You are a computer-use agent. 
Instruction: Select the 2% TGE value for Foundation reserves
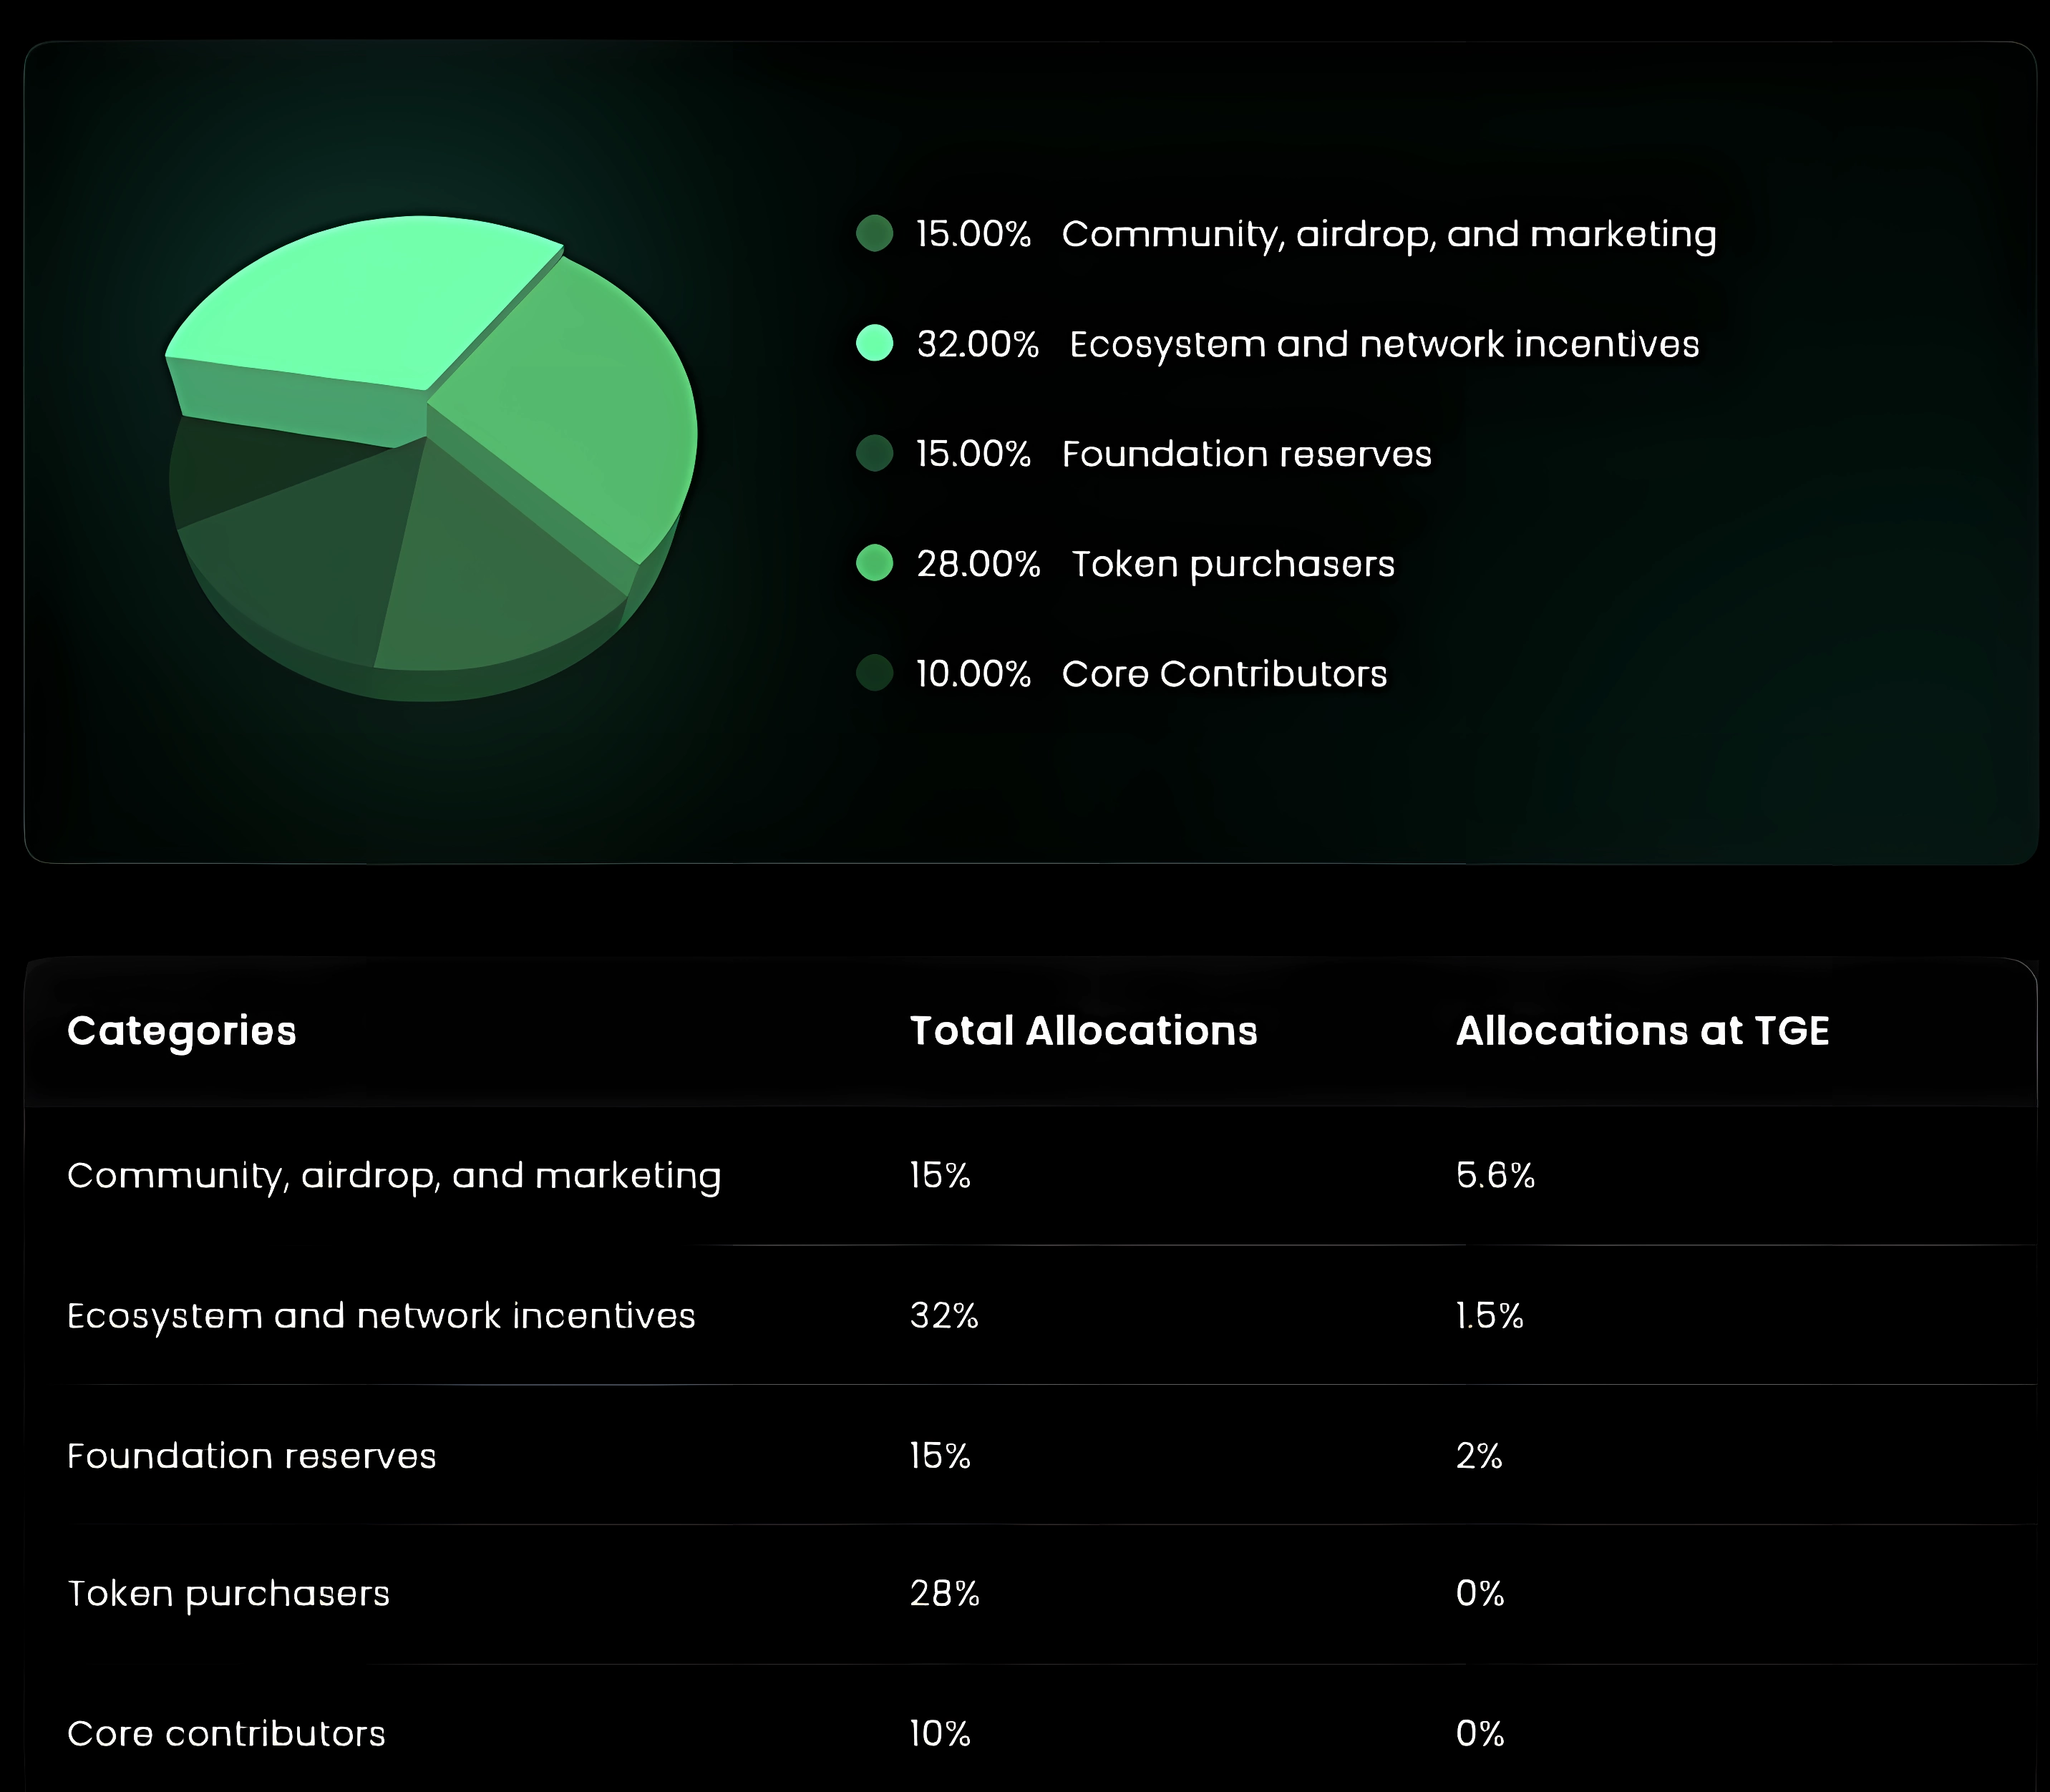[1479, 1456]
